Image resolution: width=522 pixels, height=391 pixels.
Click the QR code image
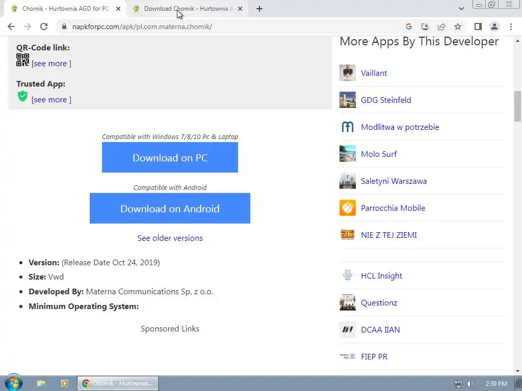[22, 60]
